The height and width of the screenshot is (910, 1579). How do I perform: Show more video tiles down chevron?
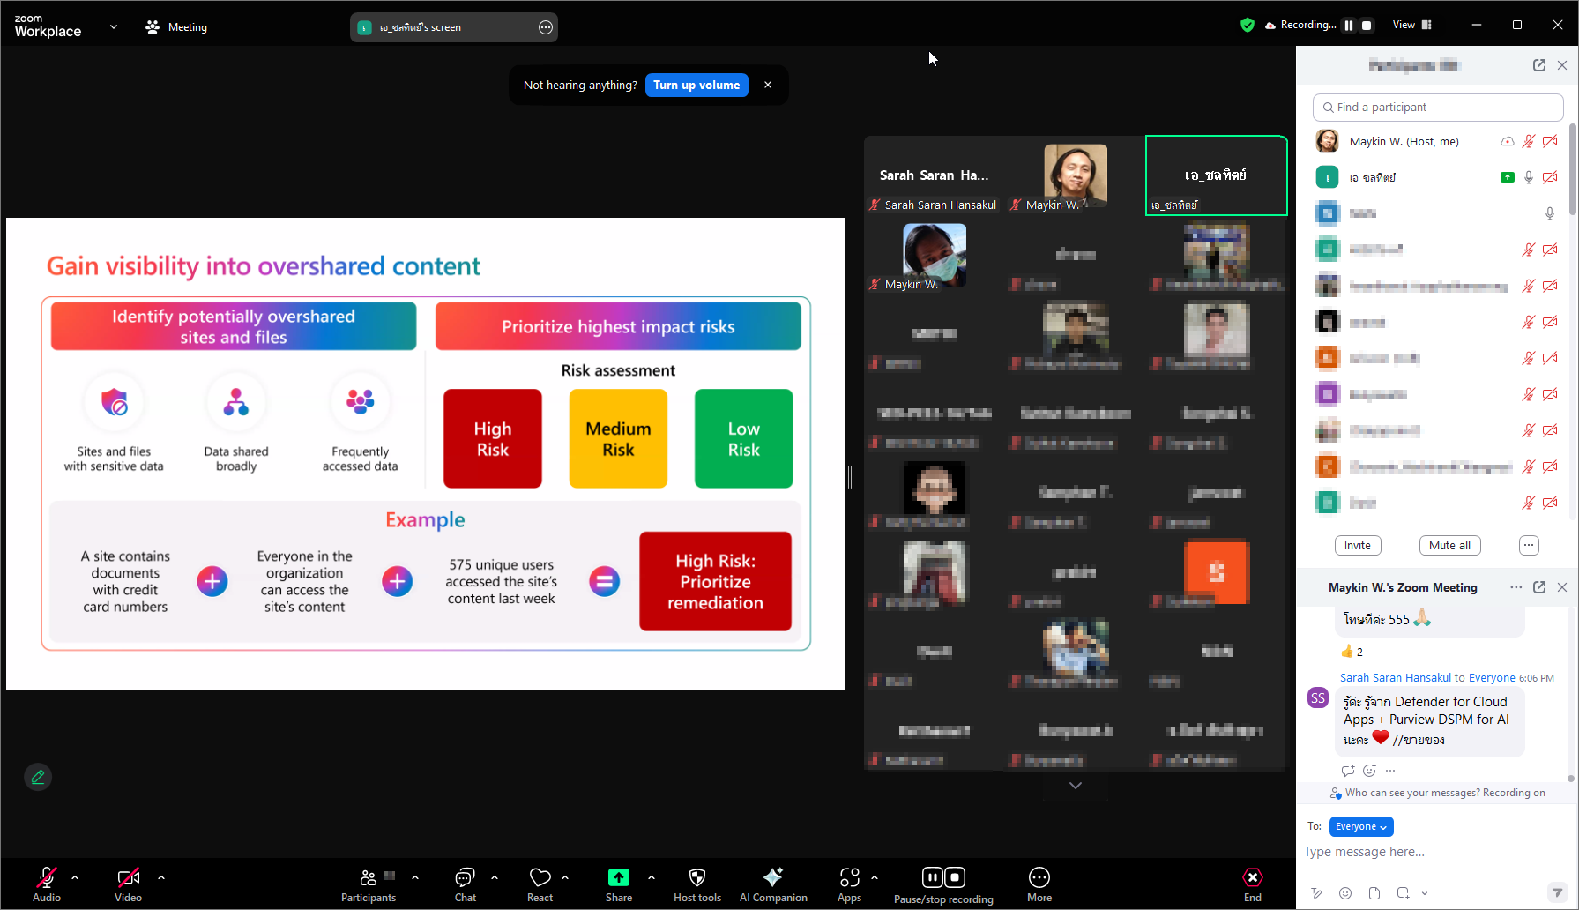click(1076, 785)
